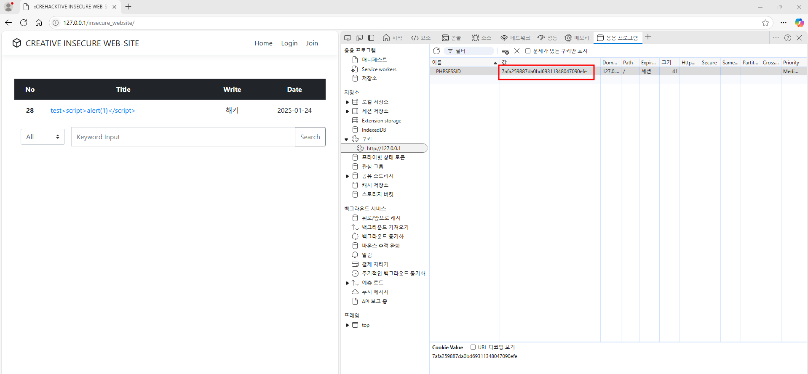The image size is (808, 374).
Task: Open the All search category dropdown
Action: point(43,137)
